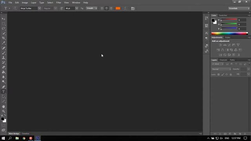
Task: Open the anti-aliasing Smooth dropdown
Action: click(x=91, y=8)
